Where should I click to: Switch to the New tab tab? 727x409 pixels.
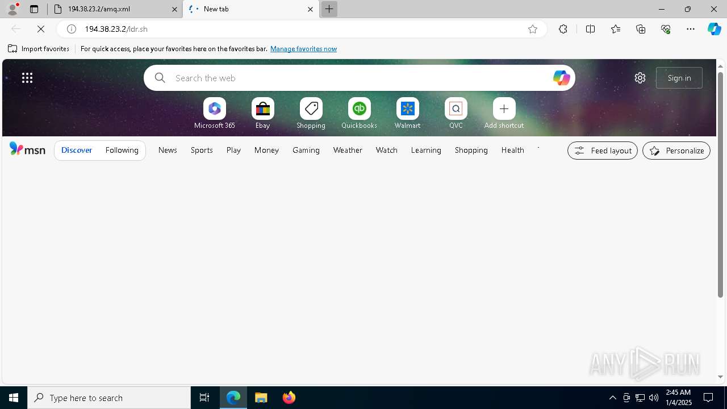251,9
